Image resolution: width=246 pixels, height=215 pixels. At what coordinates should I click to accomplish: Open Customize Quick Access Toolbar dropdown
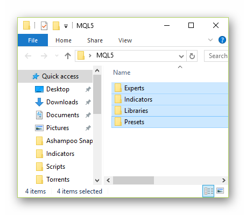pos(66,26)
